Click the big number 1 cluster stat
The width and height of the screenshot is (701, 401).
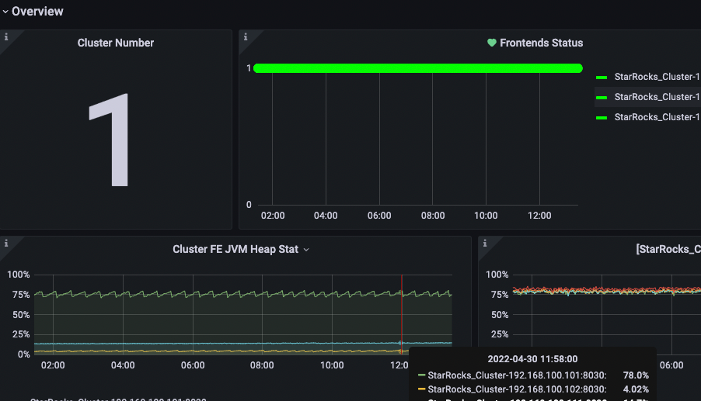pyautogui.click(x=108, y=140)
